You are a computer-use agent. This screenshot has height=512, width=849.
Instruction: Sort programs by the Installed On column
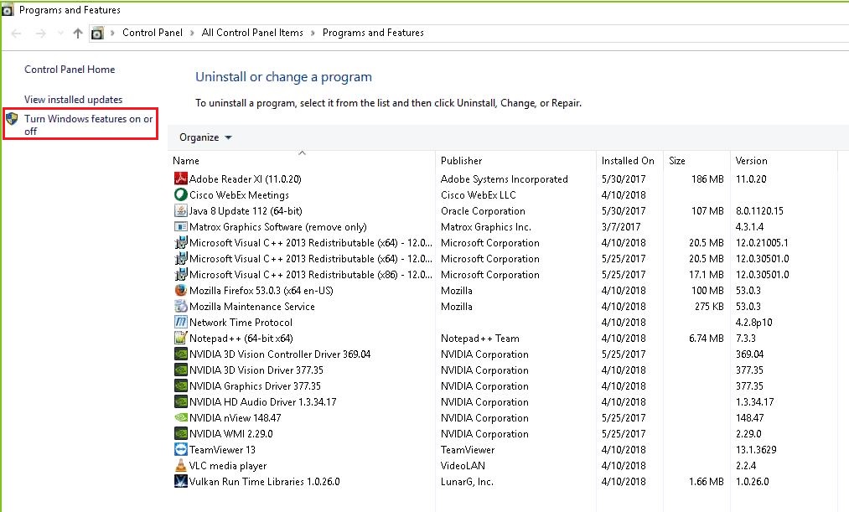[x=629, y=160]
